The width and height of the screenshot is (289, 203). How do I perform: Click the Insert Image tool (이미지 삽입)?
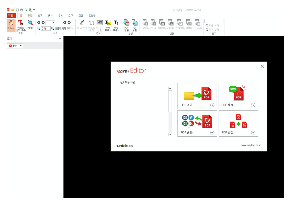(x=100, y=25)
